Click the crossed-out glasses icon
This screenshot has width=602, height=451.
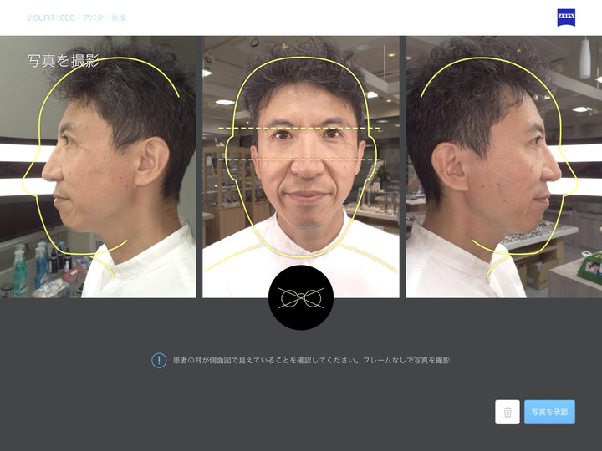click(x=301, y=298)
